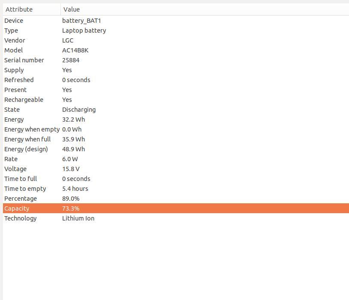Select the serial value 25884
The height and width of the screenshot is (300, 349).
point(71,60)
